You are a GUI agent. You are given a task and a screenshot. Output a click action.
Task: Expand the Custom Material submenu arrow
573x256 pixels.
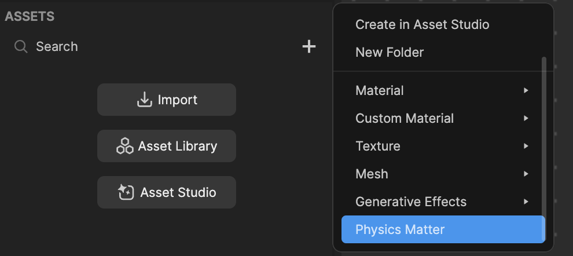[x=526, y=118]
